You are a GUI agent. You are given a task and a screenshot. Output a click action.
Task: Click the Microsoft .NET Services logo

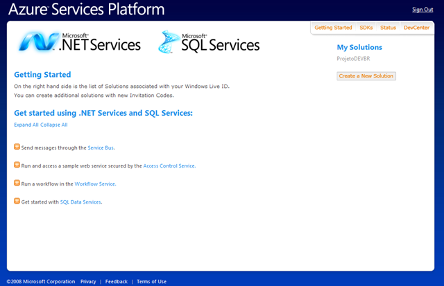click(80, 42)
